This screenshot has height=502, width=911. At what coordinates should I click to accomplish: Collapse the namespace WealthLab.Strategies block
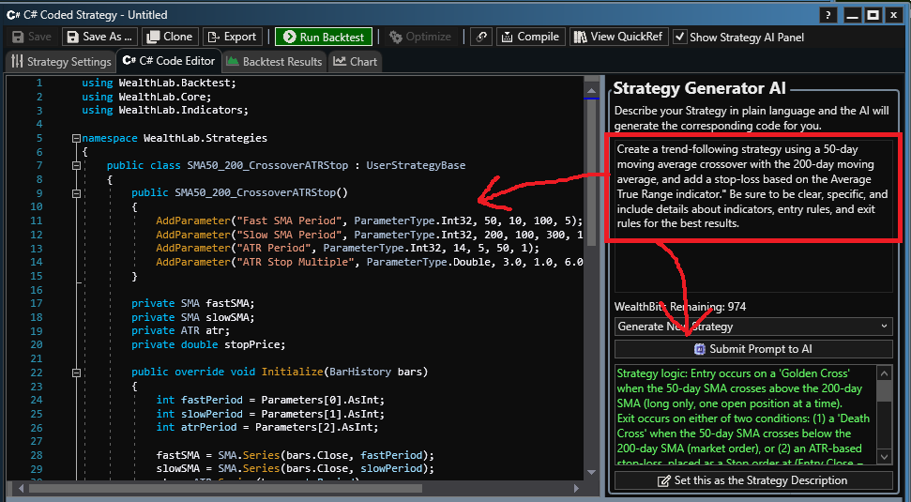tap(76, 138)
